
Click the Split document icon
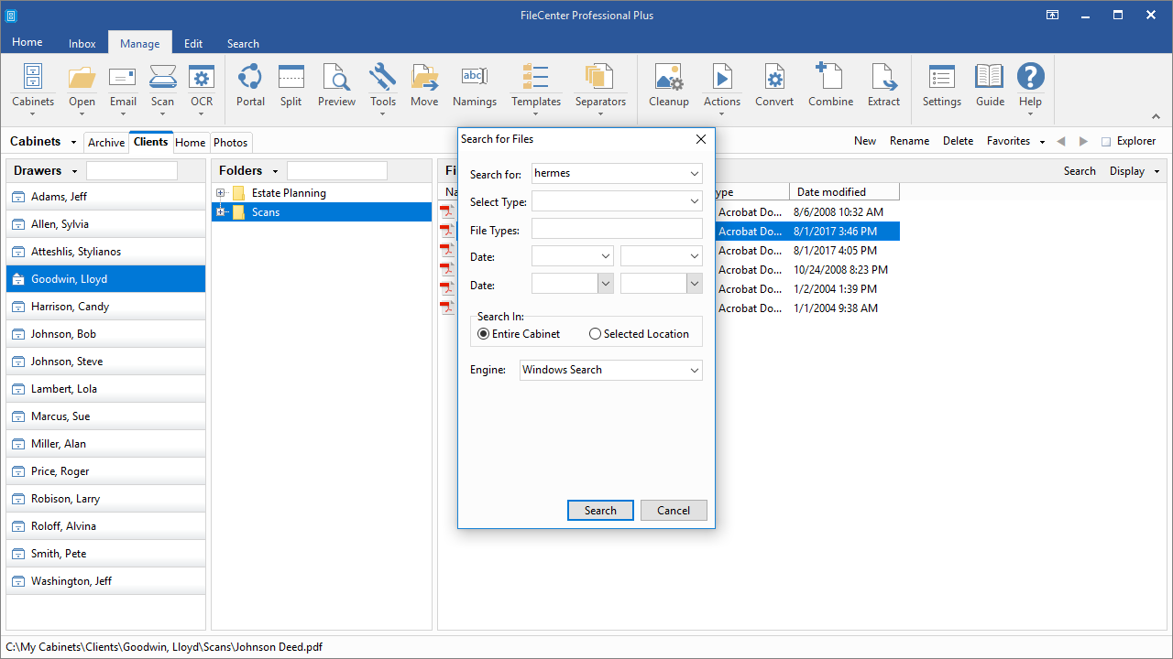pos(291,87)
